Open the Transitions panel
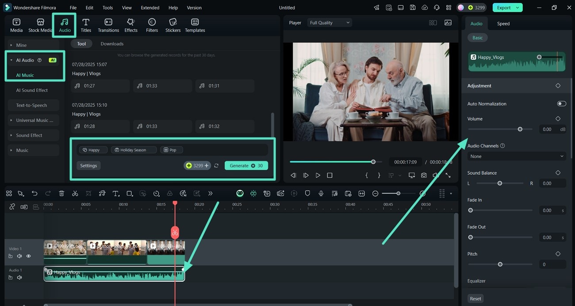The width and height of the screenshot is (575, 306). coord(108,25)
